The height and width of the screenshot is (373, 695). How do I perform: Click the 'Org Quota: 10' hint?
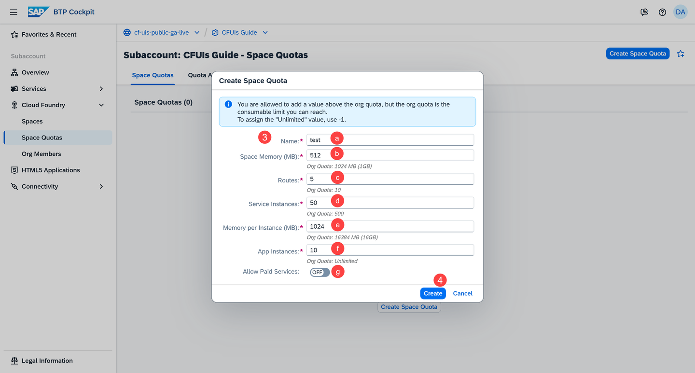tap(324, 190)
